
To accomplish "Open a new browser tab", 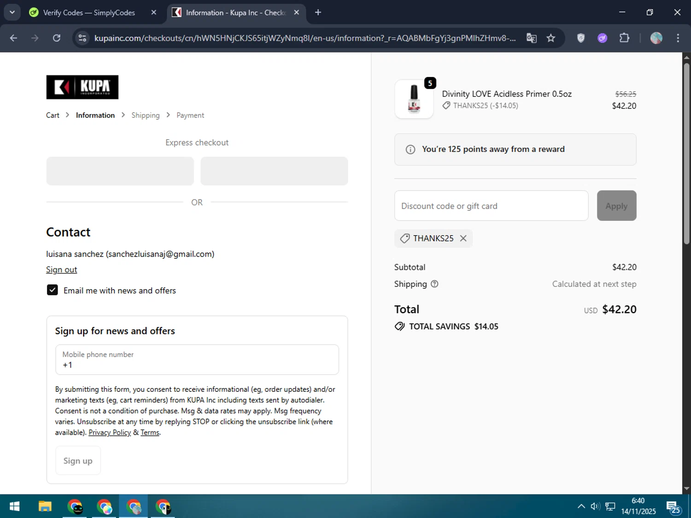I will 318,12.
